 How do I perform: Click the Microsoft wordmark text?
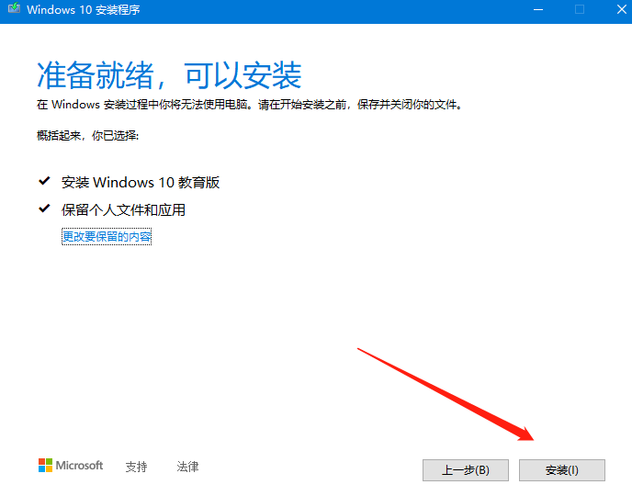pos(80,466)
